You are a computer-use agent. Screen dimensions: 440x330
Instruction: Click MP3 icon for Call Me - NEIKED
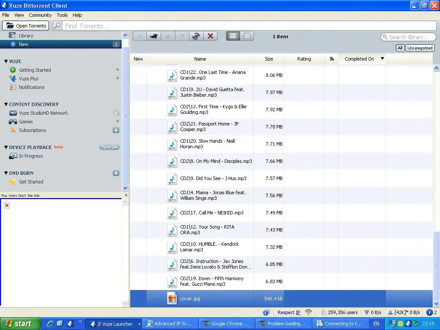(x=172, y=213)
